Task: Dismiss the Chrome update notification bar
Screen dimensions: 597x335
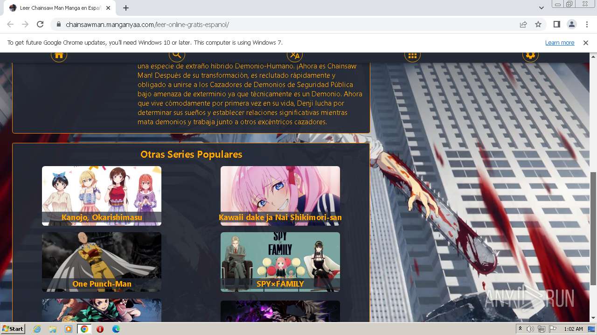Action: coord(586,42)
